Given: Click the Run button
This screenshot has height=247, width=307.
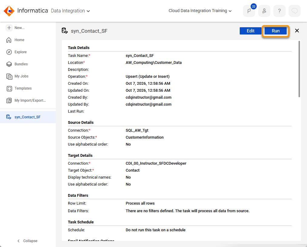Looking at the screenshot, I should (x=275, y=31).
